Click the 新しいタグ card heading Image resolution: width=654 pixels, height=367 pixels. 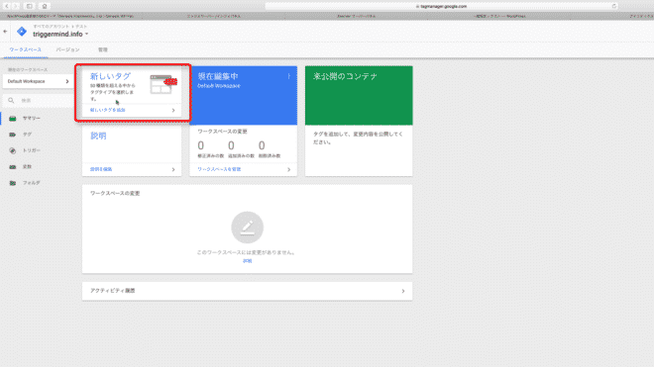[111, 76]
